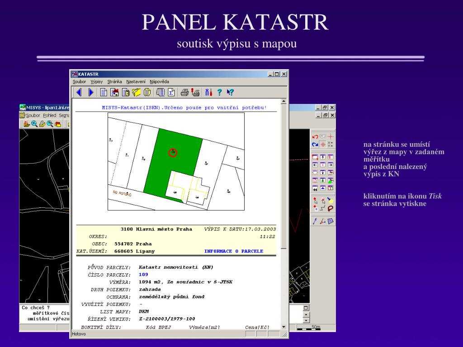463x347 pixels.
Task: Click the text 554782 Praha
Action: [133, 244]
